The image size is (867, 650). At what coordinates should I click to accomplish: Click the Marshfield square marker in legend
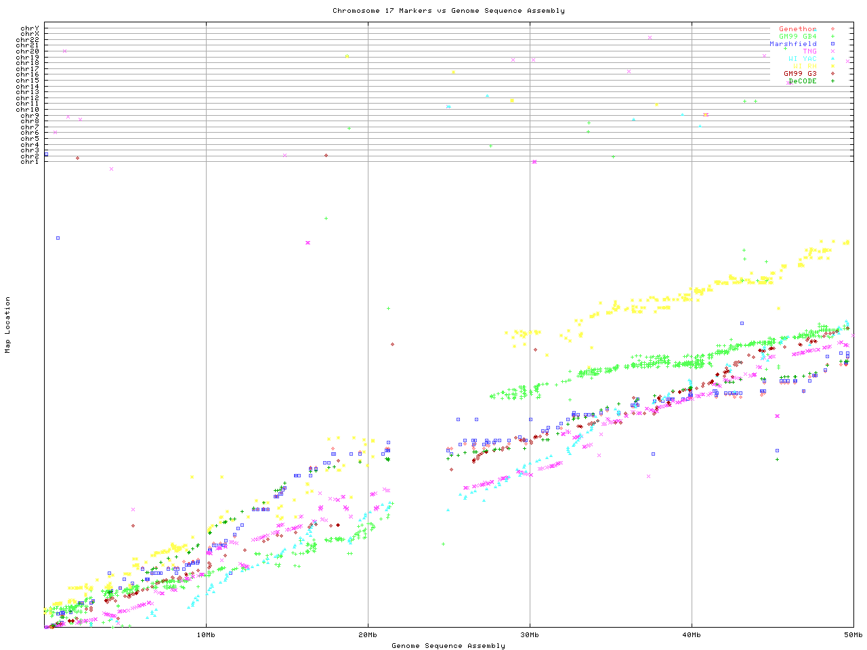tap(832, 44)
